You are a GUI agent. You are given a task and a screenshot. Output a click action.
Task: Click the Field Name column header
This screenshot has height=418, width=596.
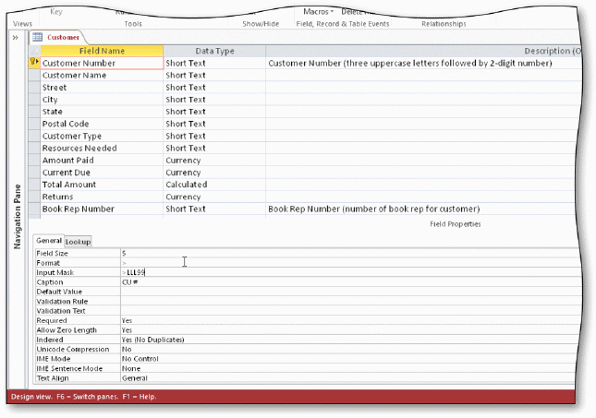[102, 51]
